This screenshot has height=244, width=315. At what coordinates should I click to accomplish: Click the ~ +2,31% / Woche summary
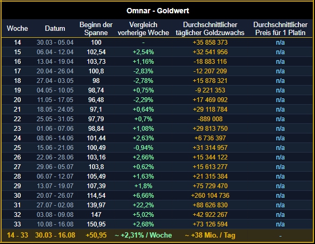coord(143,235)
